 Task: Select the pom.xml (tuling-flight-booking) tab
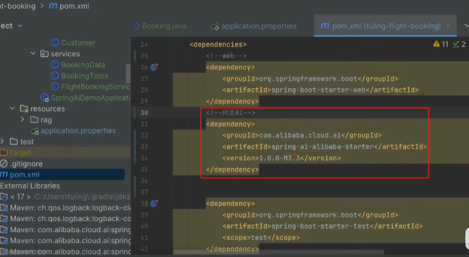386,26
